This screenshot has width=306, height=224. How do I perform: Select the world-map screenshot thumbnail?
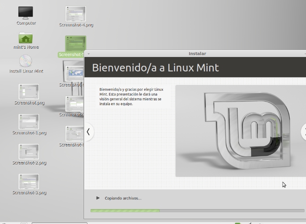tap(74, 74)
